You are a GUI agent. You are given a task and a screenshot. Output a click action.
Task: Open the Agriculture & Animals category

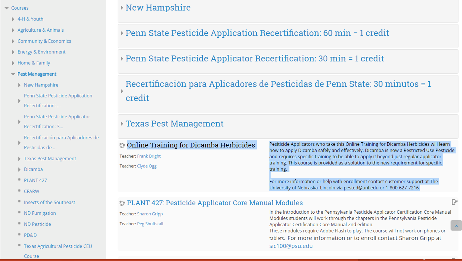(40, 30)
